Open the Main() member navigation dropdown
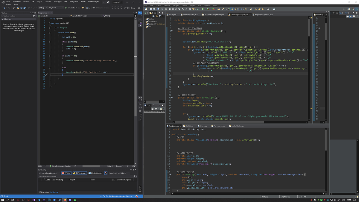The width and height of the screenshot is (359, 202). click(118, 16)
